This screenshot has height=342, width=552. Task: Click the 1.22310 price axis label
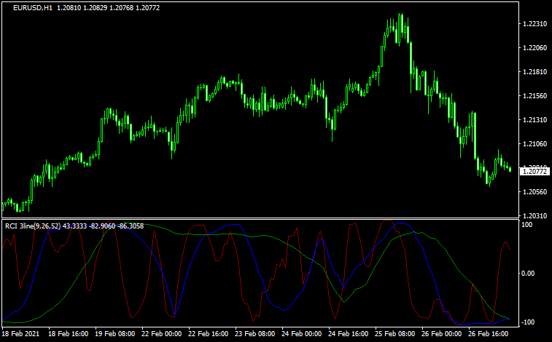(x=535, y=24)
